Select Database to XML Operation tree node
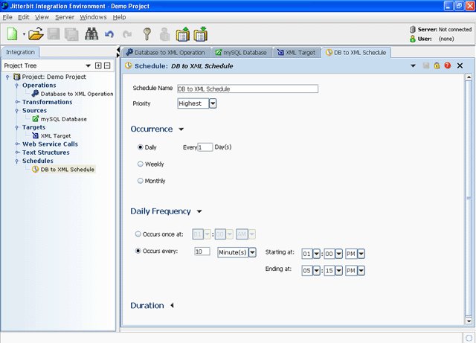476x343 pixels. [77, 94]
